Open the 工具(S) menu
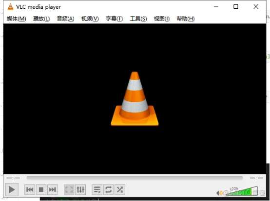Viewport: 270px width, 201px height. (138, 18)
